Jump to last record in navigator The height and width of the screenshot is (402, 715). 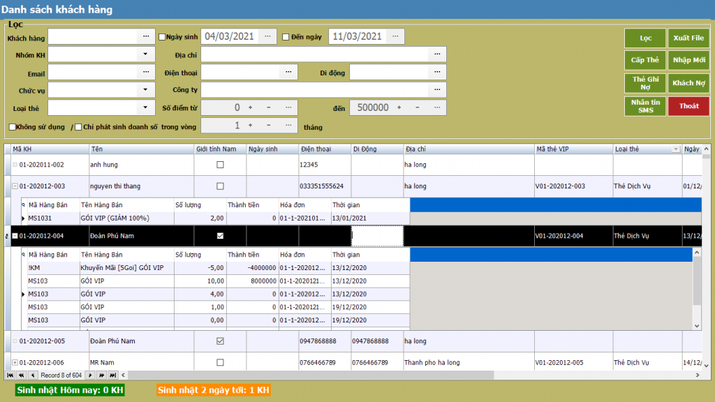tap(112, 375)
